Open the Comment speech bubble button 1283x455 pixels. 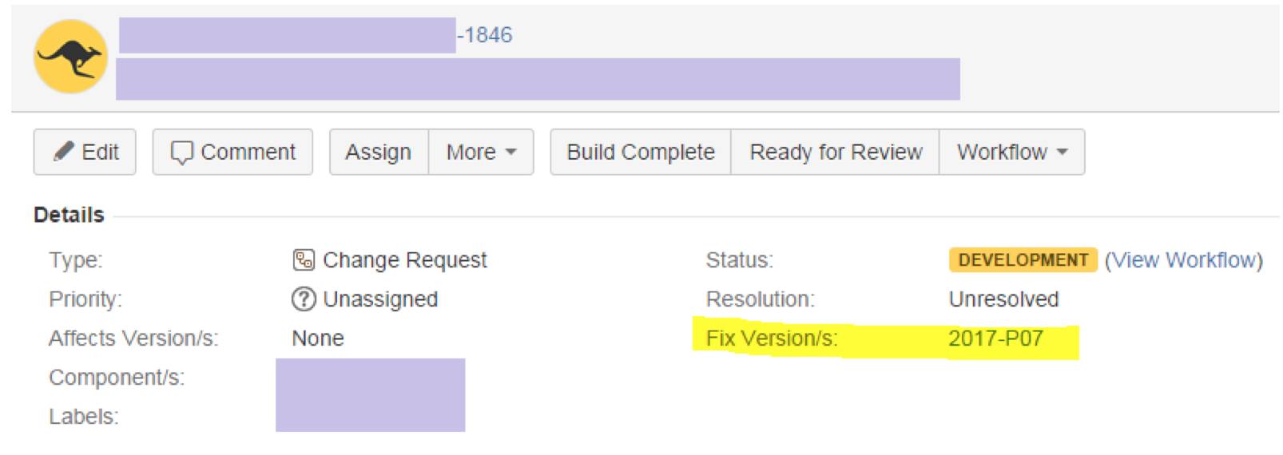[x=232, y=152]
